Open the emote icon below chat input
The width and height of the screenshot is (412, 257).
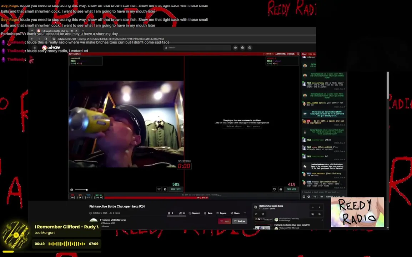tap(304, 197)
